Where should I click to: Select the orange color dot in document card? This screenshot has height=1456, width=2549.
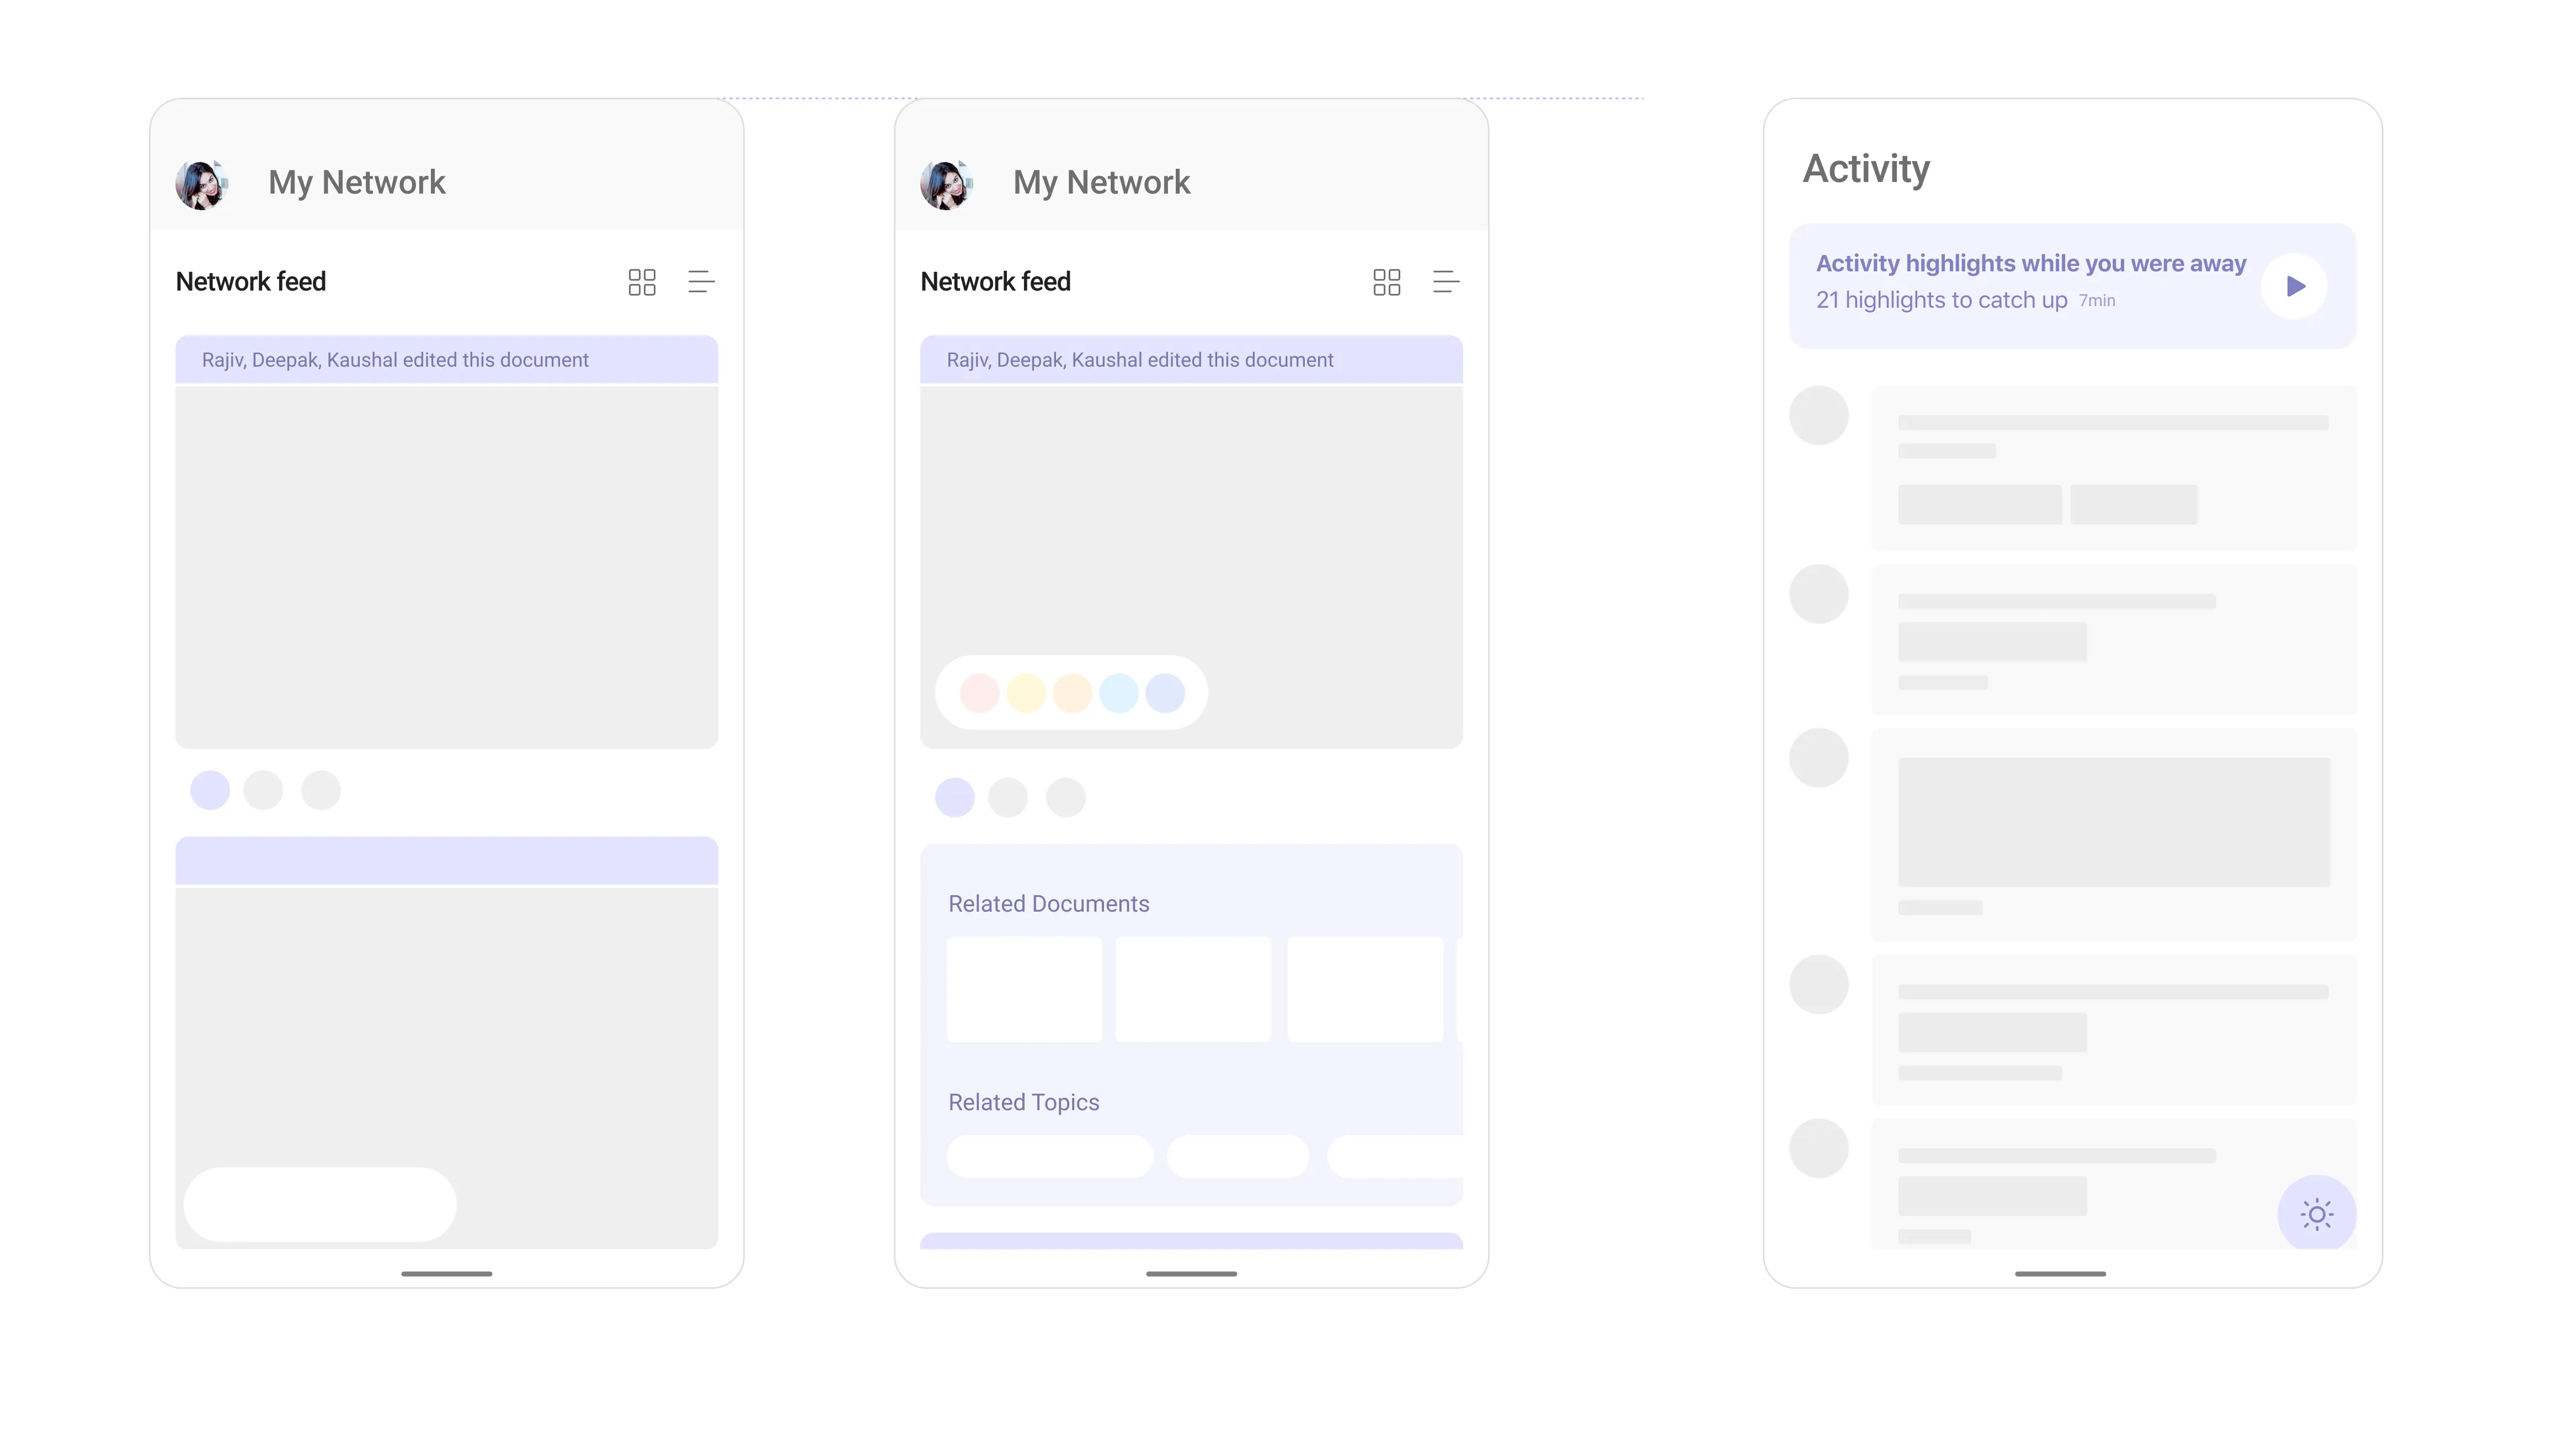1073,693
